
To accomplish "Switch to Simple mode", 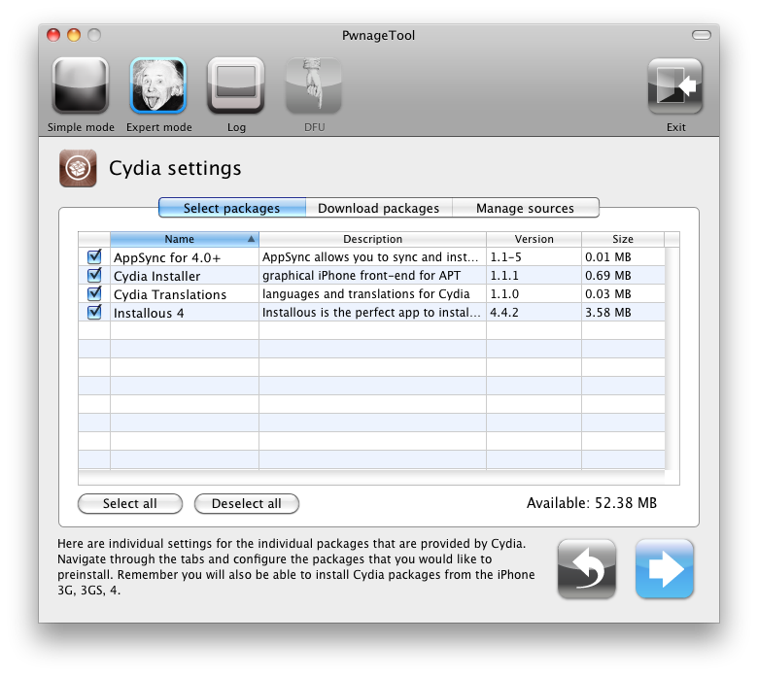I will (81, 85).
